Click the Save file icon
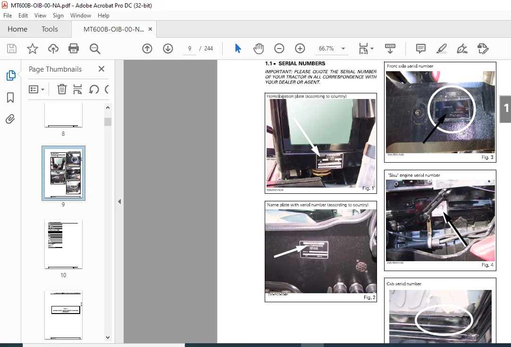 click(12, 49)
